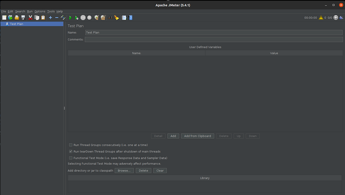
Task: Uncheck Run tearDown Thread Groups checkbox
Action: coord(71,151)
